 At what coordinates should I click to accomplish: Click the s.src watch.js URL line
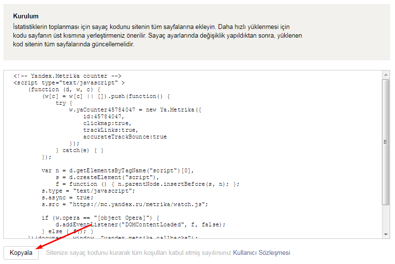click(125, 205)
